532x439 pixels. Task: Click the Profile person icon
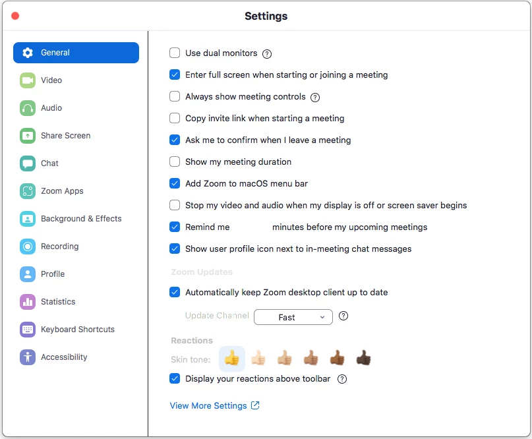[28, 274]
